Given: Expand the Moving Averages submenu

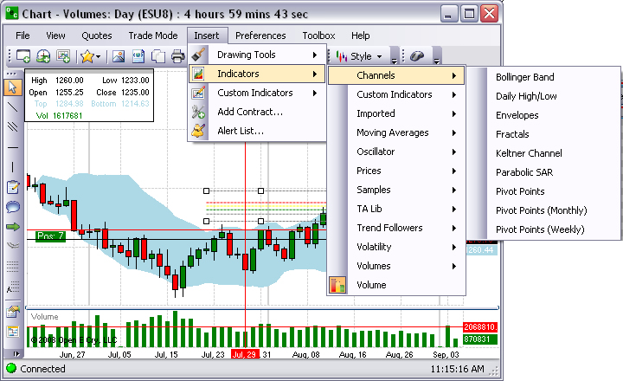Looking at the screenshot, I should [395, 132].
